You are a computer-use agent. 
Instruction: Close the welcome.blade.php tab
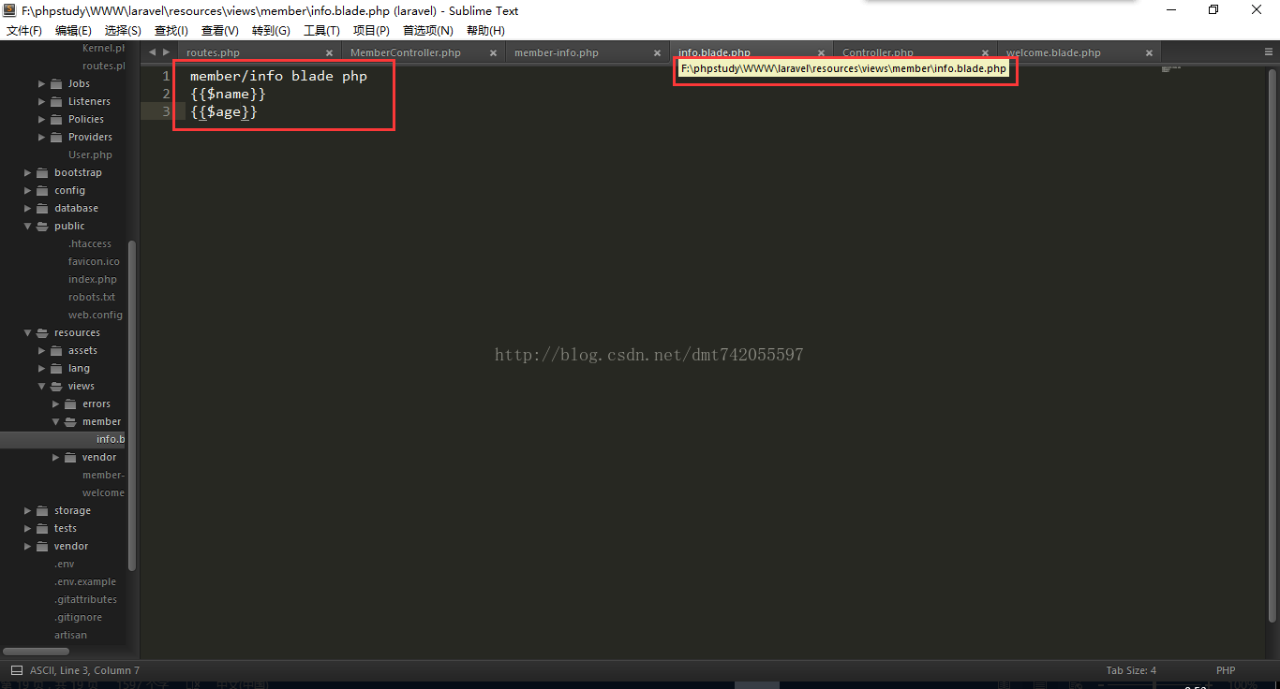point(1149,53)
